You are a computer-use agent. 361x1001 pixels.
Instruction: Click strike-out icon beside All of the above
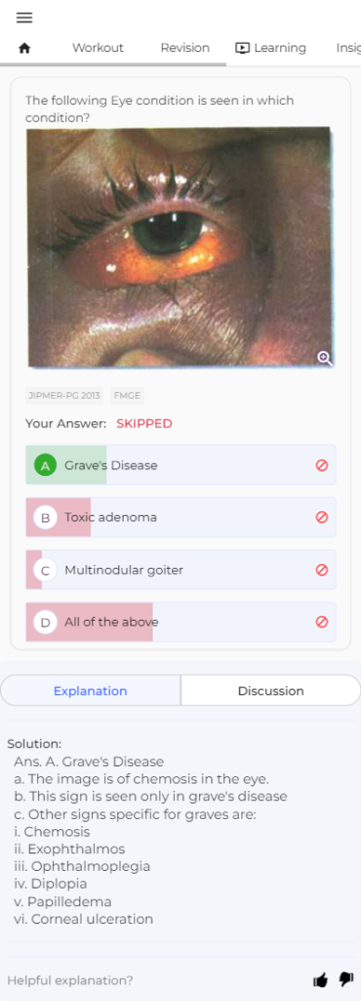pyautogui.click(x=322, y=621)
